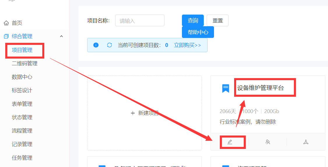Focus the 项目名称 input field
Viewport: 328px width, 167px height.
point(140,21)
